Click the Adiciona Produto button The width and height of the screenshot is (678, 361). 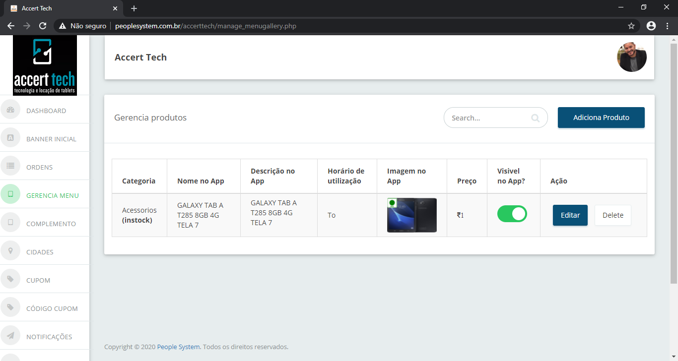(x=601, y=118)
